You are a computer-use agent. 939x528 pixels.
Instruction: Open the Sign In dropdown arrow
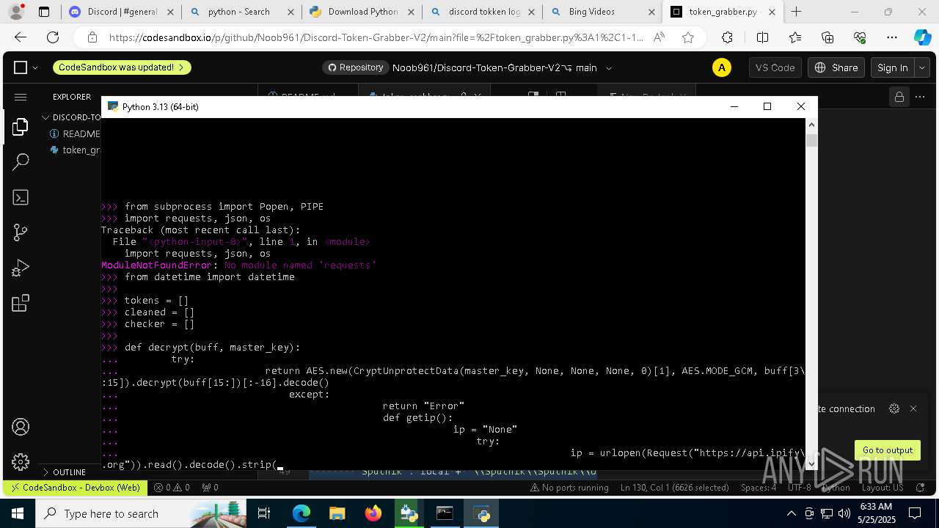(x=921, y=67)
